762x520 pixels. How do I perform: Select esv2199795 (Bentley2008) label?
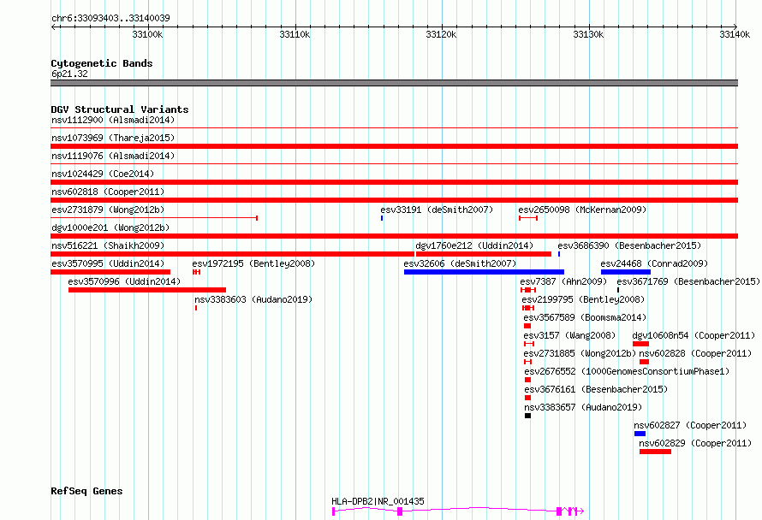[583, 299]
